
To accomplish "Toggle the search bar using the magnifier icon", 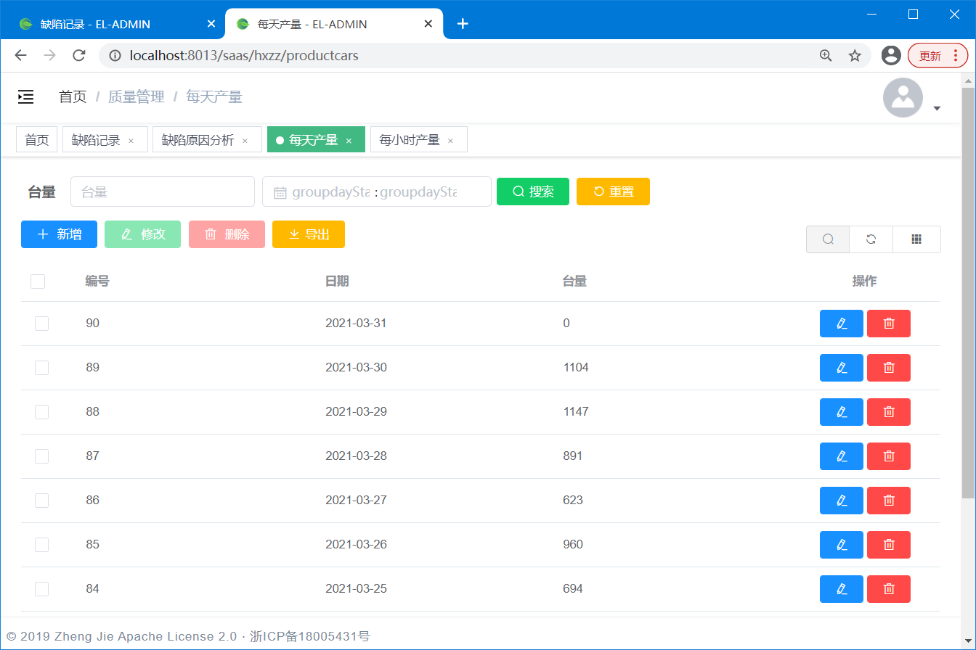I will coord(828,239).
